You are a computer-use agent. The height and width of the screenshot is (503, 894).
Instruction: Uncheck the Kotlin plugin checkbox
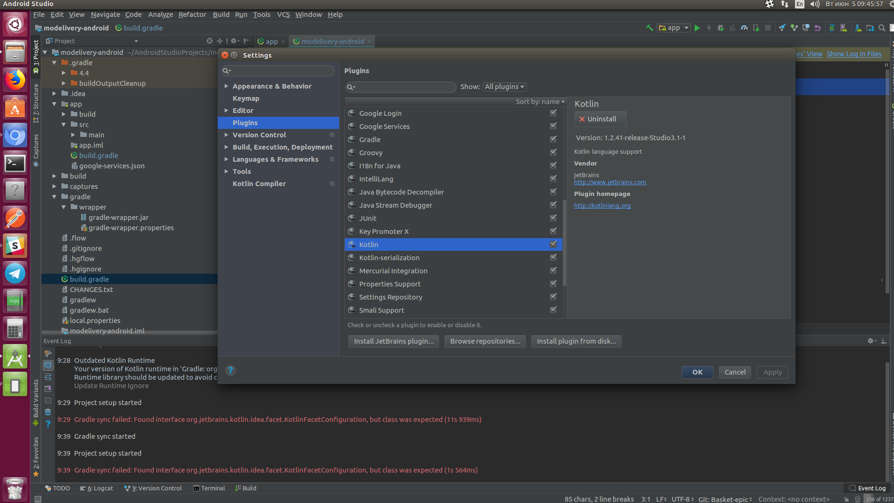(x=553, y=244)
